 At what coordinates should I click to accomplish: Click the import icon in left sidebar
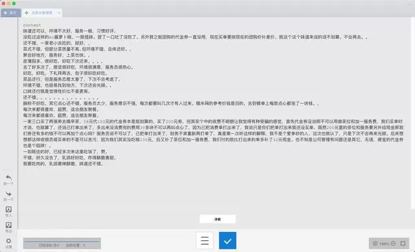[8, 209]
